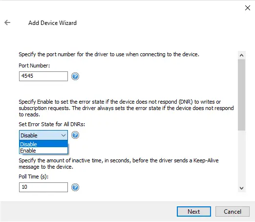Screen dimensions: 255x222
Task: Click the empty scrollbar track below thumb
Action: pyautogui.click(x=241, y=157)
